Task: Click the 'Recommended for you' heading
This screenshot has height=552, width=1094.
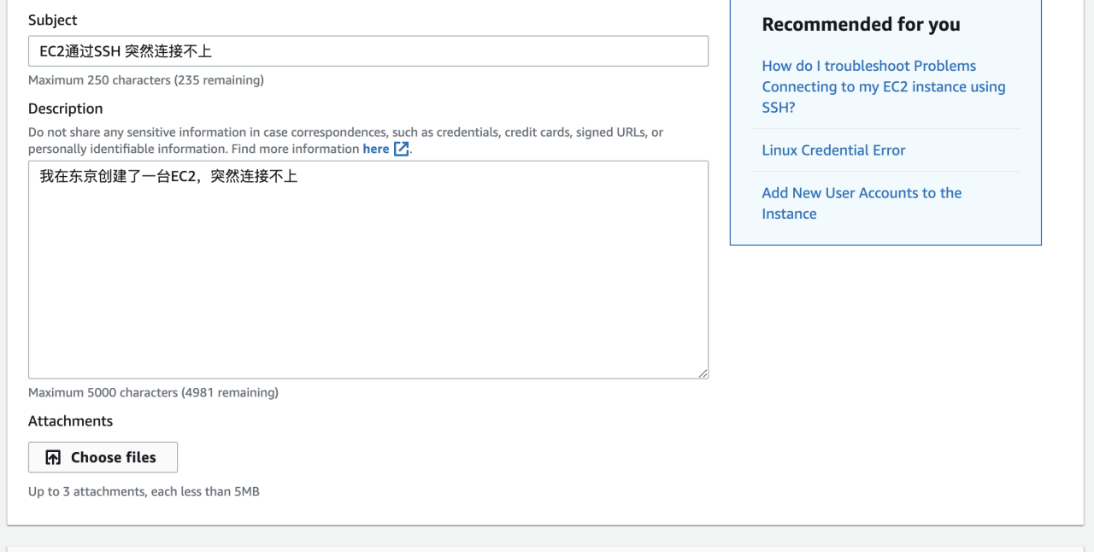Action: tap(861, 25)
